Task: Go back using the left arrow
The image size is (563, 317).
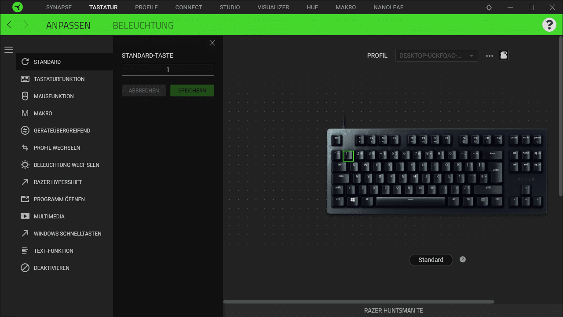Action: click(10, 25)
